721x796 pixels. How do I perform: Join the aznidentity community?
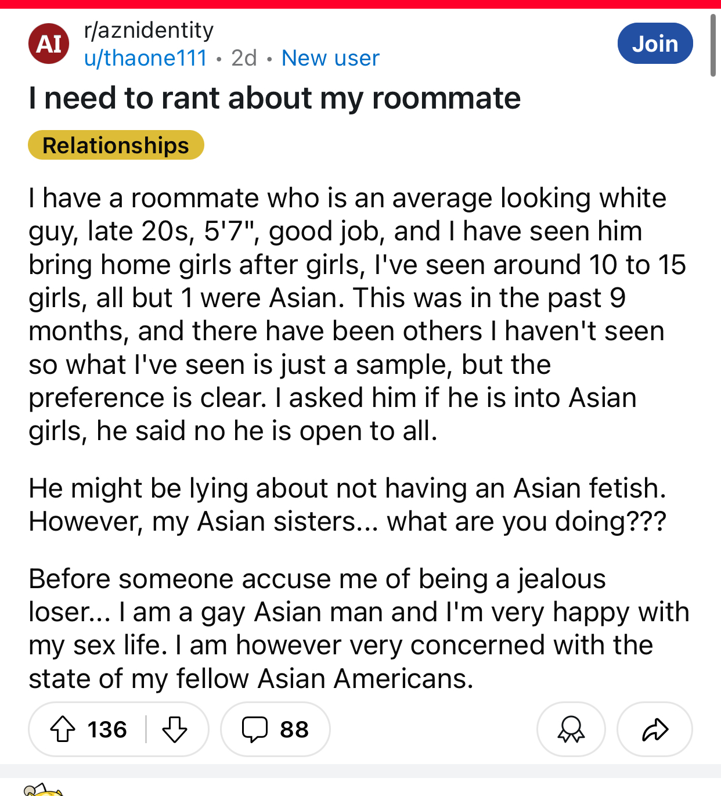tap(655, 44)
